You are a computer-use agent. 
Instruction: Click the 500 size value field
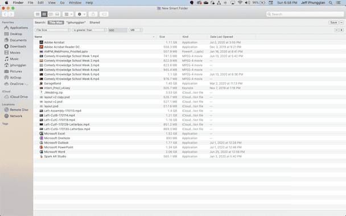coord(118,30)
